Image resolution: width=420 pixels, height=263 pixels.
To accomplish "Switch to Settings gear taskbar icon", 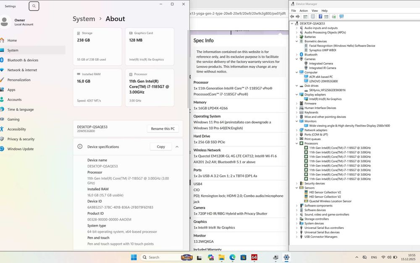I will (x=286, y=258).
